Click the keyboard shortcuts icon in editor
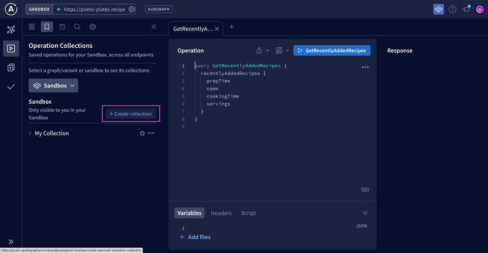Image resolution: width=488 pixels, height=253 pixels. pyautogui.click(x=365, y=190)
